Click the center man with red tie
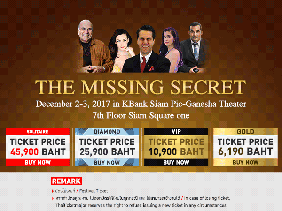This screenshot has height=211, width=282. (146, 50)
